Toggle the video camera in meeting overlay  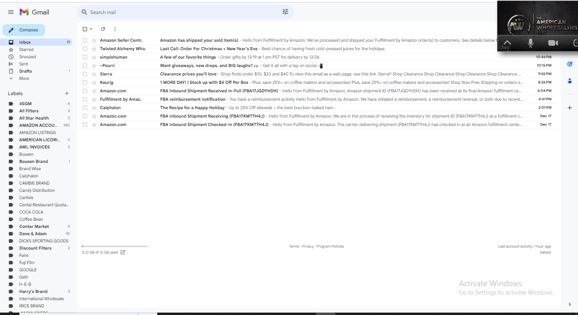[553, 43]
